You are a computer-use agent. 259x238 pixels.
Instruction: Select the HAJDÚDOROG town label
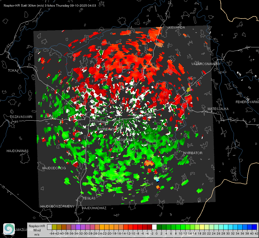point(54,168)
